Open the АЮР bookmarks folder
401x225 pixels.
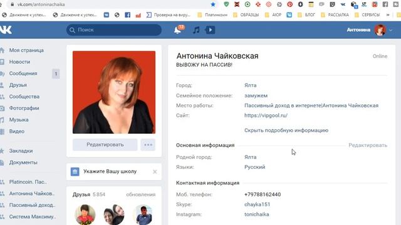coord(273,15)
